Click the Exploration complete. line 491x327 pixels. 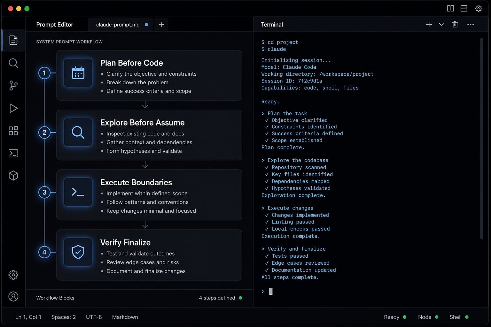[x=293, y=195]
